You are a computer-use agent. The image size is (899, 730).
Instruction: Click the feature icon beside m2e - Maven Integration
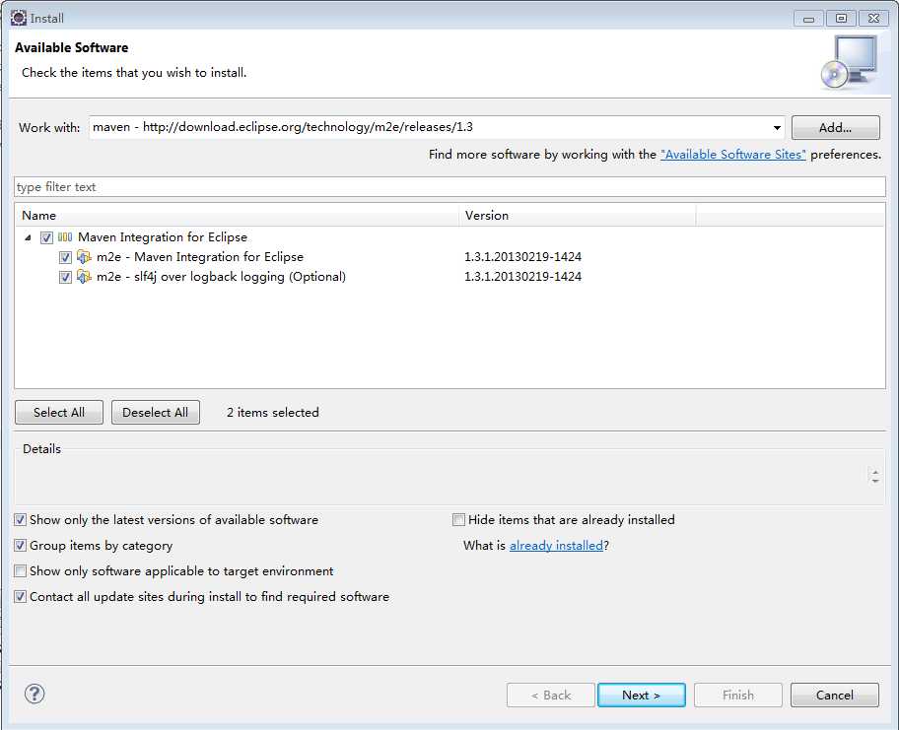84,257
